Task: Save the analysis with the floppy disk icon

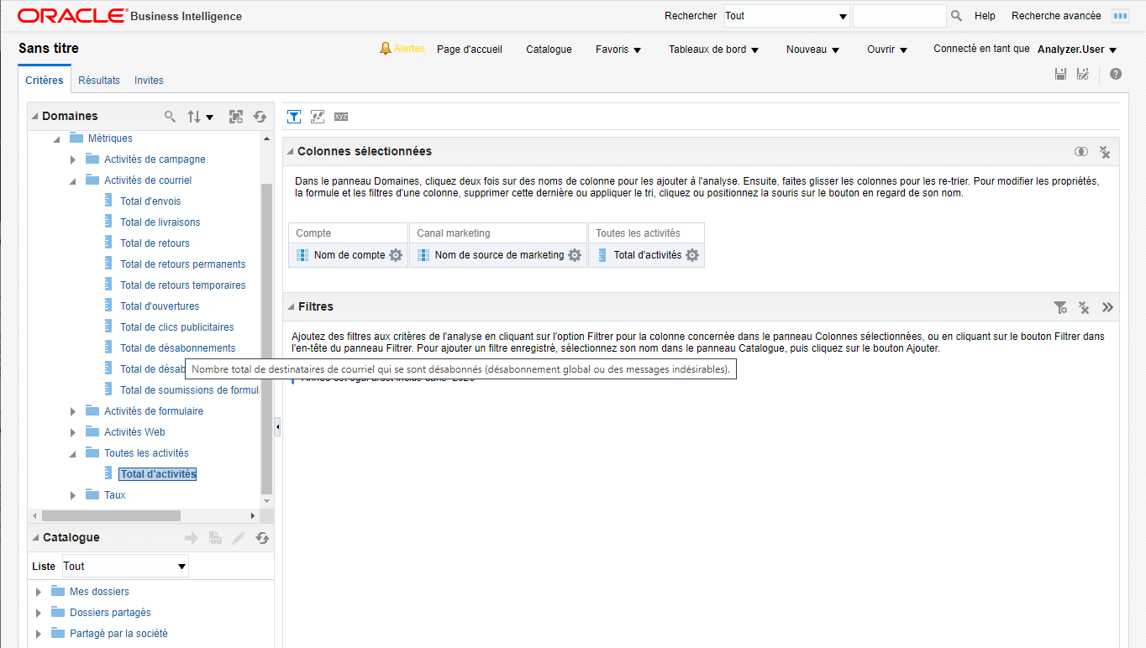Action: [x=1061, y=74]
